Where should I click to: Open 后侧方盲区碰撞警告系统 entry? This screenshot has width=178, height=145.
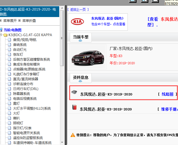click(32, 59)
